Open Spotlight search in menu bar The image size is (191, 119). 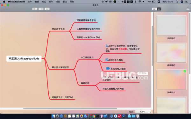177,2
